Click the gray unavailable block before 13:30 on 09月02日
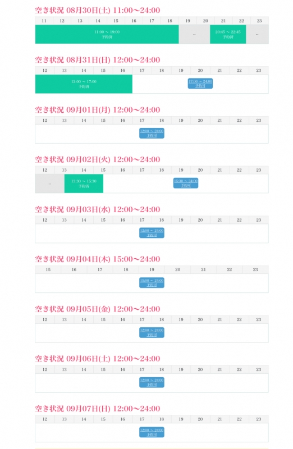Screen dimensions: 293x449 [x=50, y=184]
